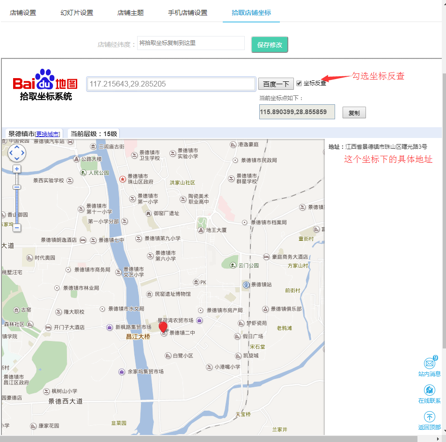
Task: Open 站内消息 messages icon
Action: pyautogui.click(x=429, y=363)
